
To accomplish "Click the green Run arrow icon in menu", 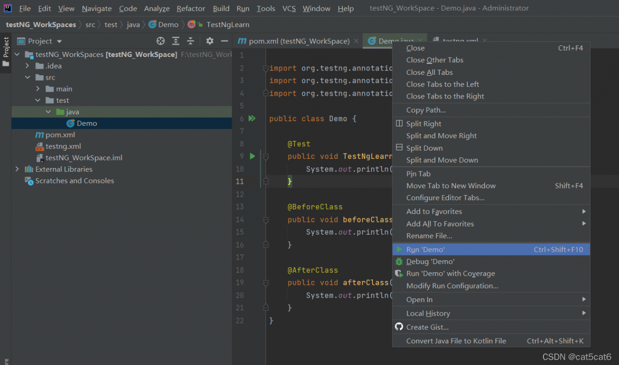I will click(x=399, y=250).
